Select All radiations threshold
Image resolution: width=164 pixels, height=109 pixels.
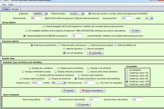click(127, 70)
